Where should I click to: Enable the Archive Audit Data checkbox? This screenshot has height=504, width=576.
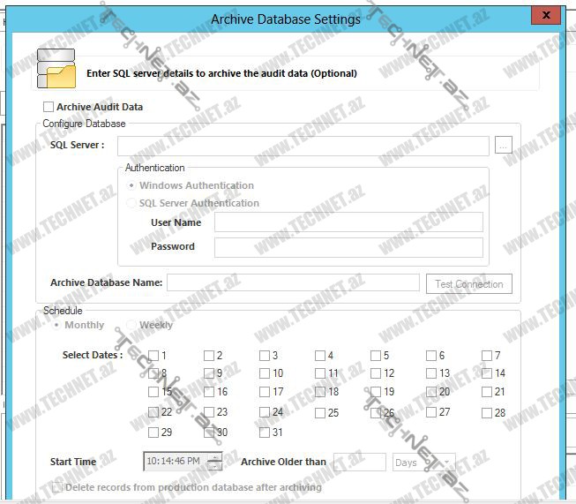click(x=49, y=107)
